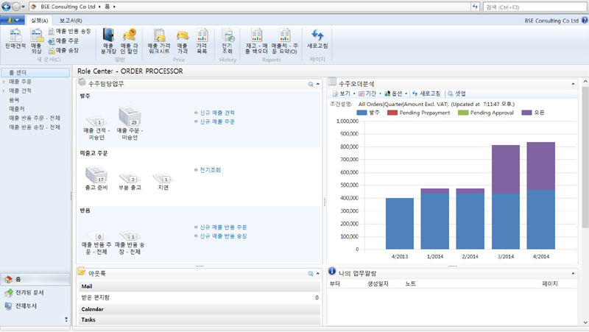Click the Pending Prepayment red legend swatch

(392, 113)
